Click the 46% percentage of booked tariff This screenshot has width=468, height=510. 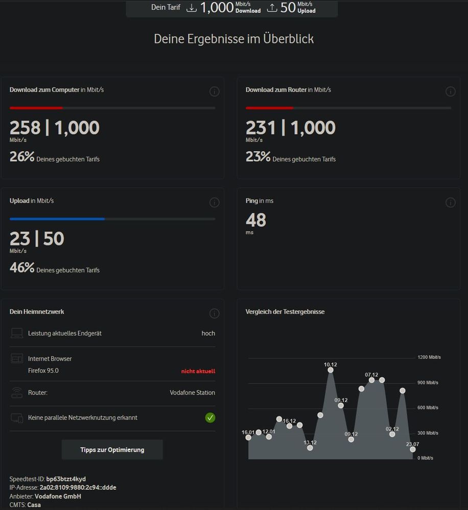click(x=22, y=268)
